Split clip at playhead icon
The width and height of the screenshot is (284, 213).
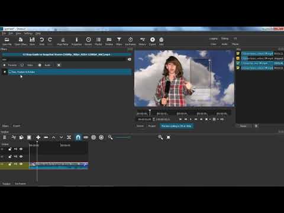(69, 137)
